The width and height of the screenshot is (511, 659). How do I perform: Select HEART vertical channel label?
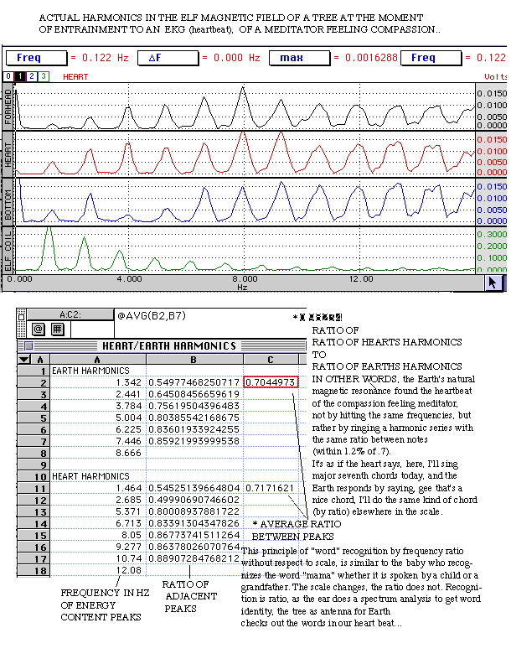coord(8,154)
